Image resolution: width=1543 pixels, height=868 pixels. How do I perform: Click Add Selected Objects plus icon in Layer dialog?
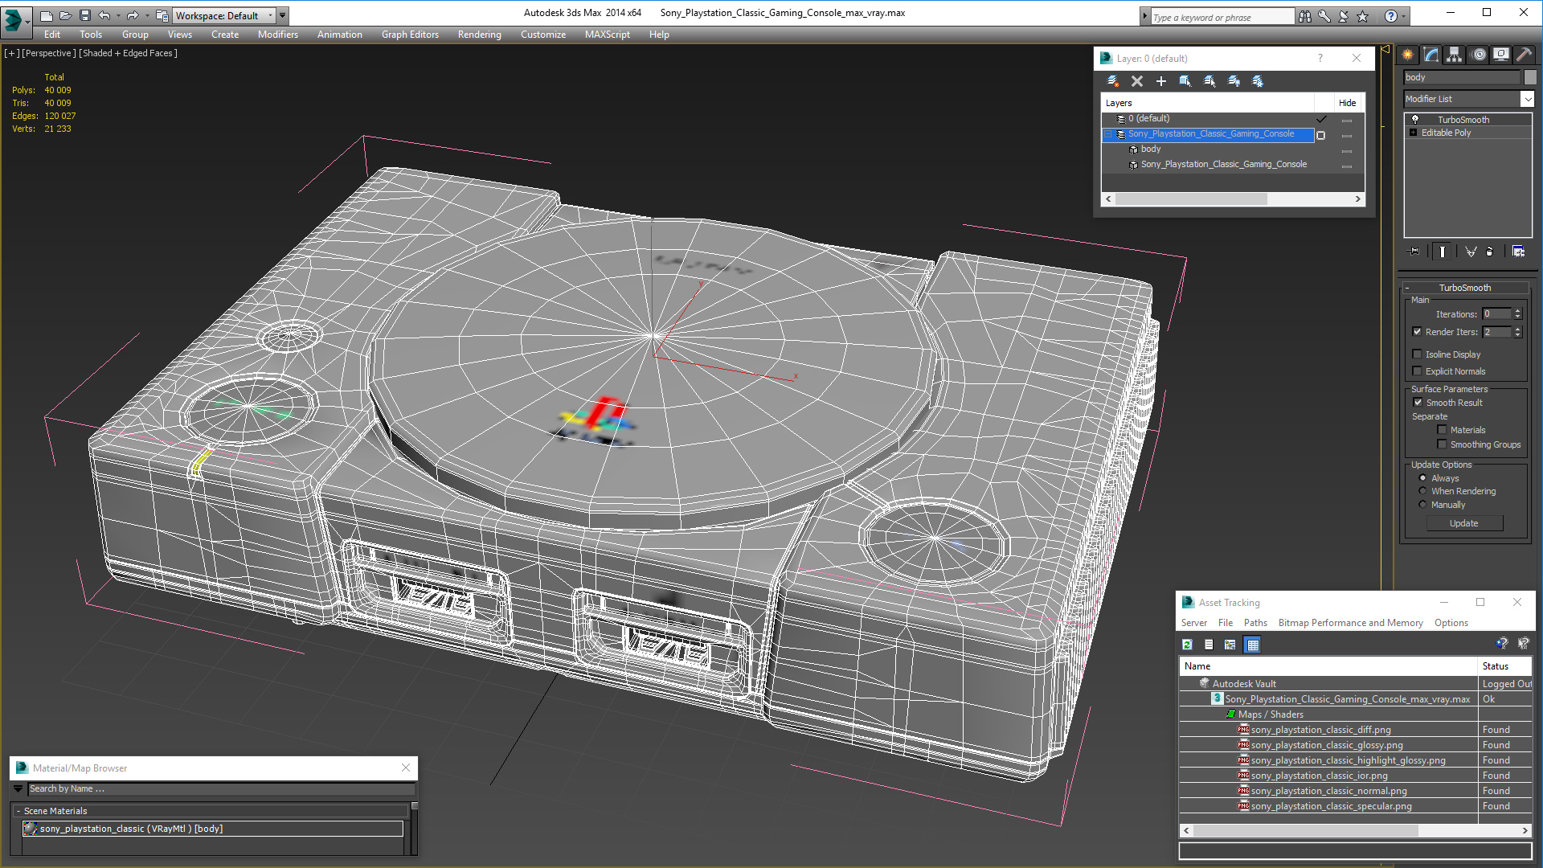click(1161, 81)
